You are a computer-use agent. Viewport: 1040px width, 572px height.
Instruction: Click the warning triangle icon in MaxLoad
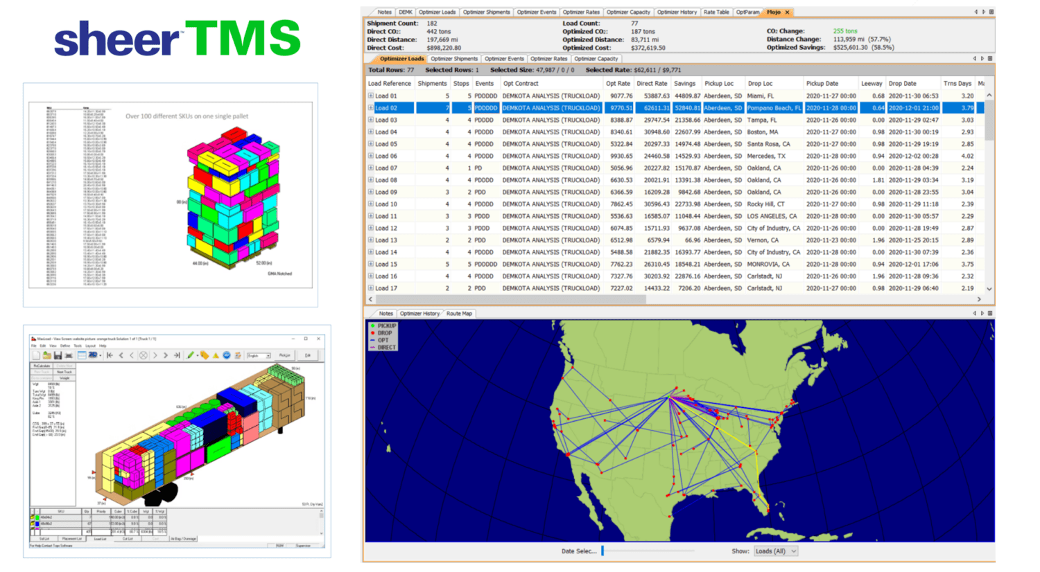pos(215,355)
